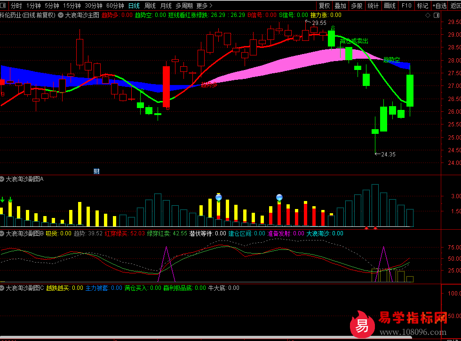Click the 绿穿红卖 value in 副图B
Viewport: 461px width, 341px height.
coord(167,233)
